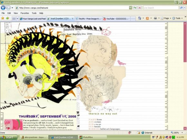Viewport: 187px width, 140px height.
Task: Click the green system tray icon
Action: click(x=173, y=137)
